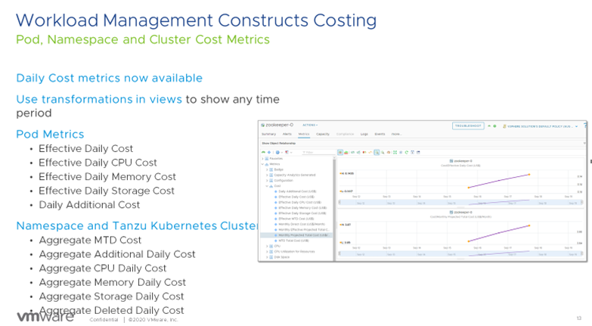Image resolution: width=592 pixels, height=326 pixels.
Task: Open the Logs tab
Action: click(364, 134)
